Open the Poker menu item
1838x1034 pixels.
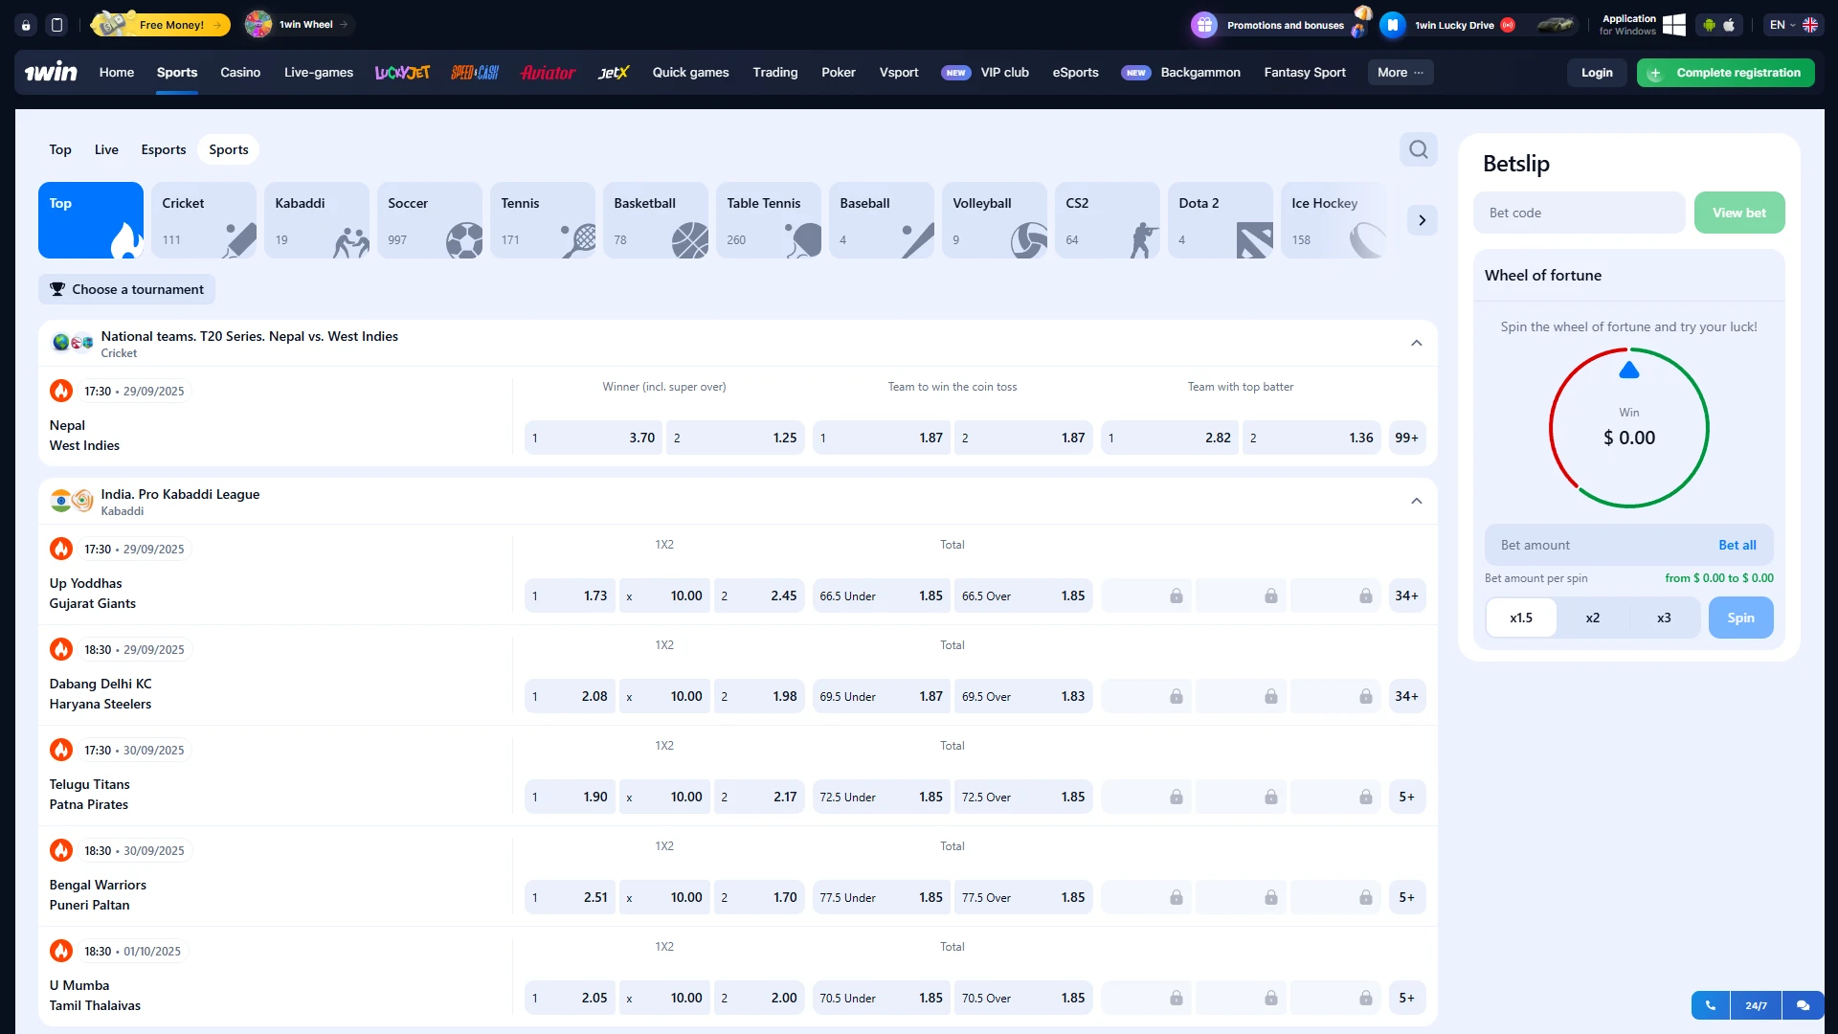[x=839, y=73]
